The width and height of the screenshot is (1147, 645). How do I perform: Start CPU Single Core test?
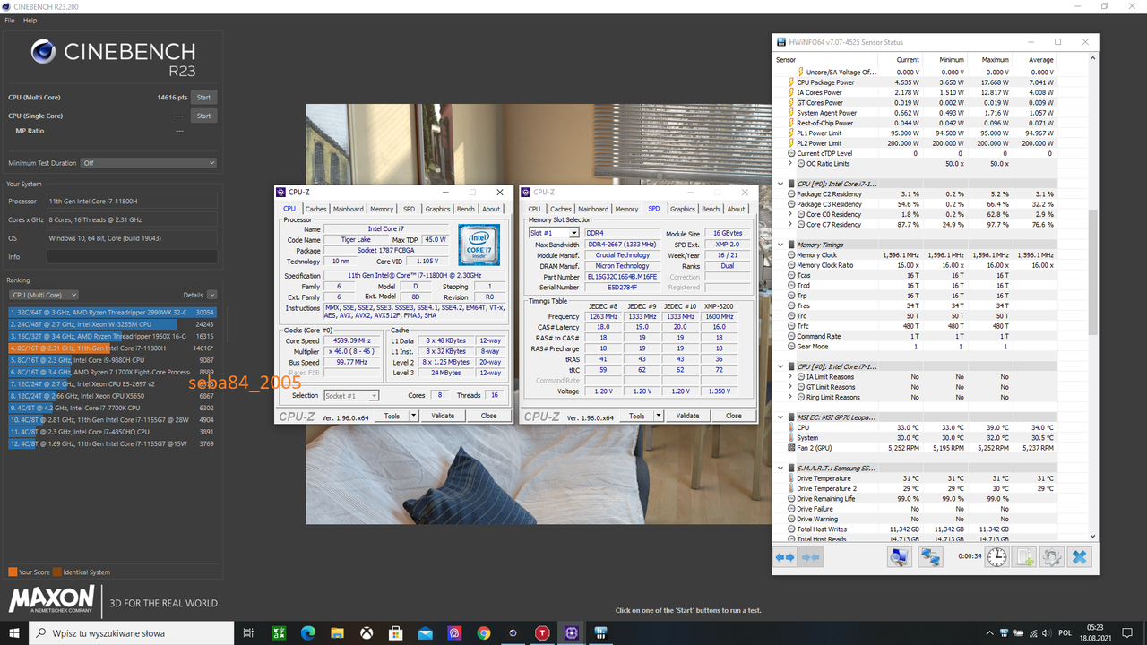coord(203,116)
